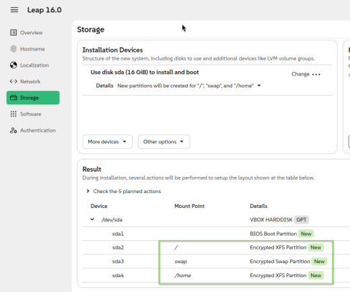Collapse the /dev/sda device row

pos(92,219)
